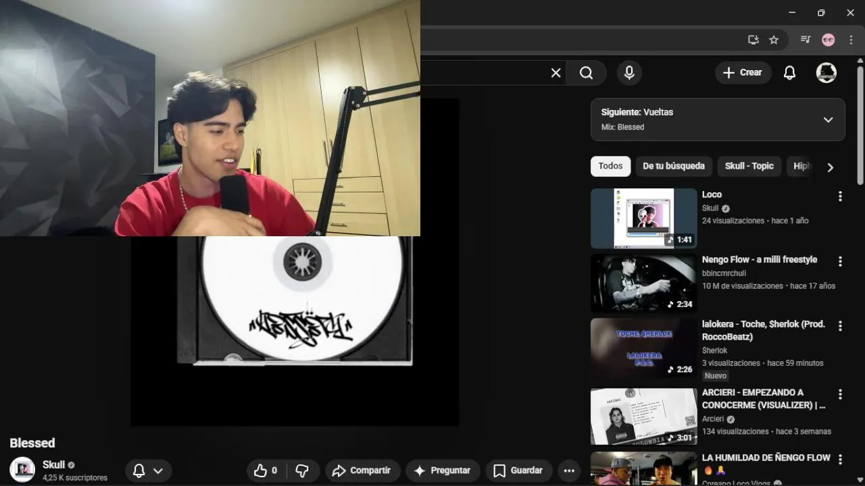Open the Skull channel avatar
This screenshot has width=865, height=486.
tap(22, 470)
